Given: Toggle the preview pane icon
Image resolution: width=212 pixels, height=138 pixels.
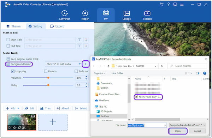Looking at the screenshot, I should pyautogui.click(x=198, y=73).
